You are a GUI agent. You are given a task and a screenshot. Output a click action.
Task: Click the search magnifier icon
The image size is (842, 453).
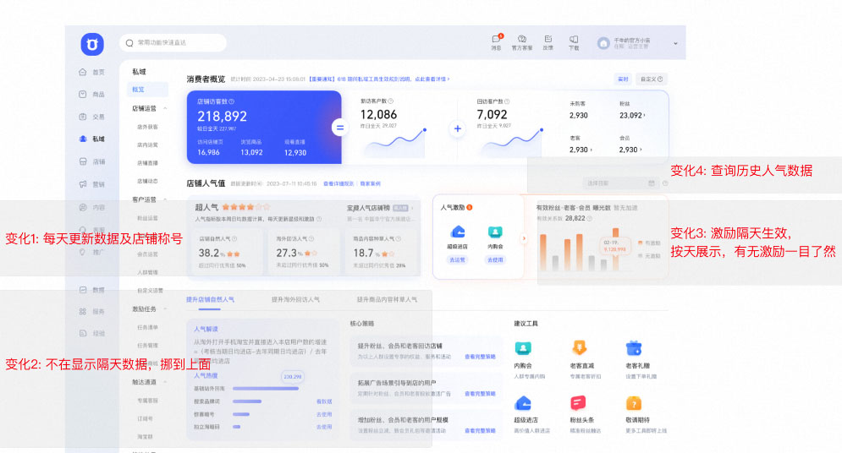point(129,43)
